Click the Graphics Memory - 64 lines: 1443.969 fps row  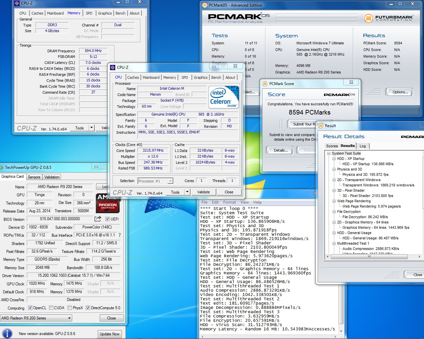(376, 227)
